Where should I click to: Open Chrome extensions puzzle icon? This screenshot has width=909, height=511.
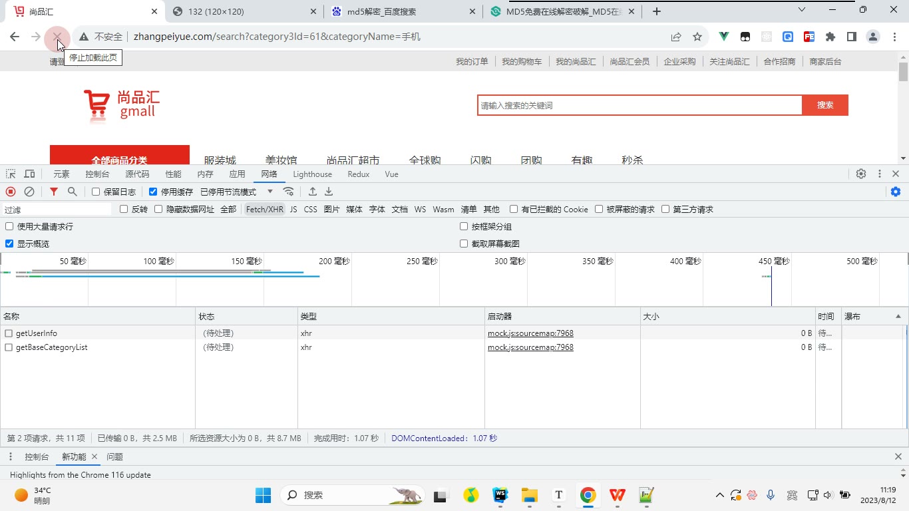point(830,37)
